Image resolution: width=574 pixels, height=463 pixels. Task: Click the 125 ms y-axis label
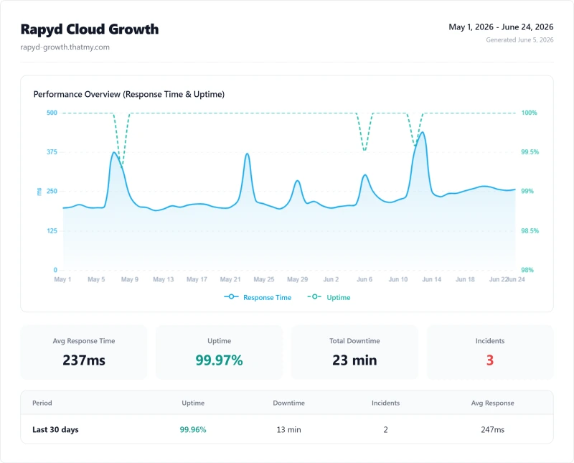(x=52, y=230)
